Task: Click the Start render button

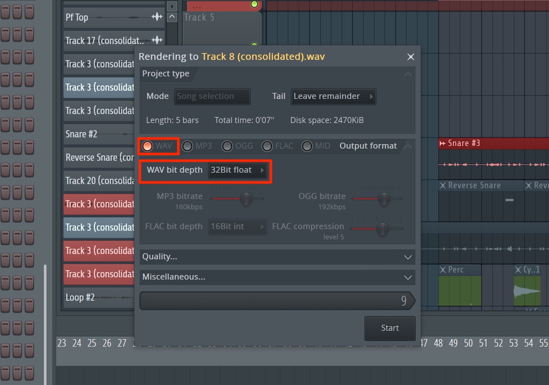Action: click(390, 328)
